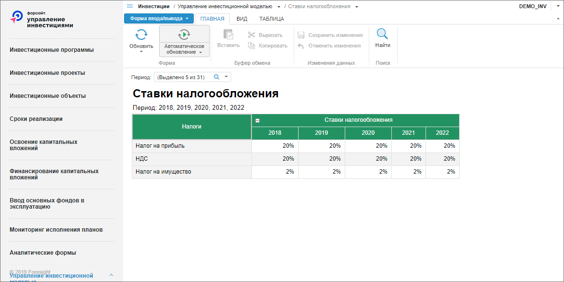Click the Обновить refresh icon
The image size is (564, 282).
[141, 35]
